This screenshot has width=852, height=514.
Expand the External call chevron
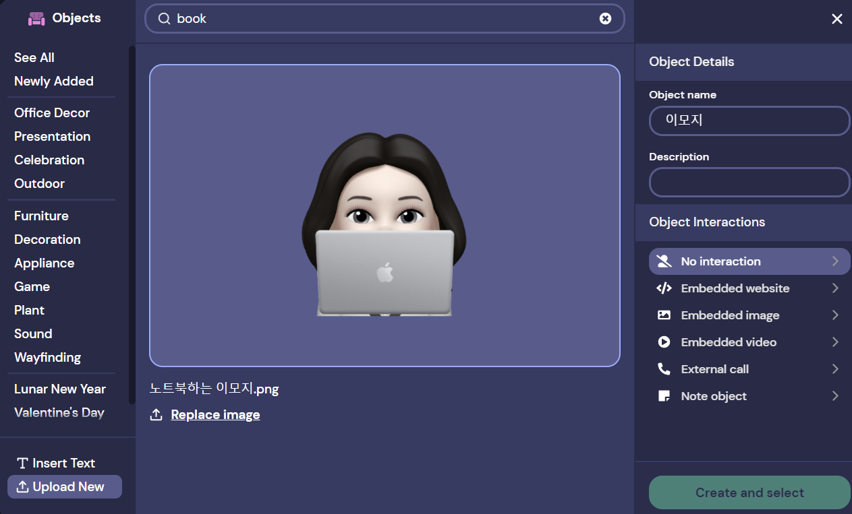835,369
